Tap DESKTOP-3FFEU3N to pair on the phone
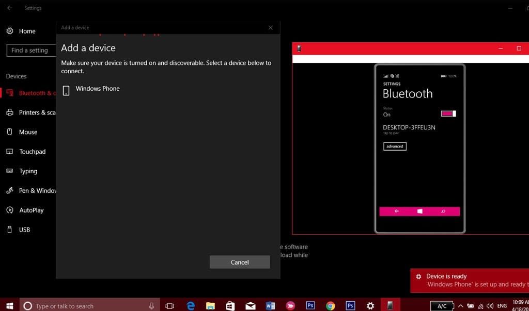The height and width of the screenshot is (311, 529). point(409,128)
